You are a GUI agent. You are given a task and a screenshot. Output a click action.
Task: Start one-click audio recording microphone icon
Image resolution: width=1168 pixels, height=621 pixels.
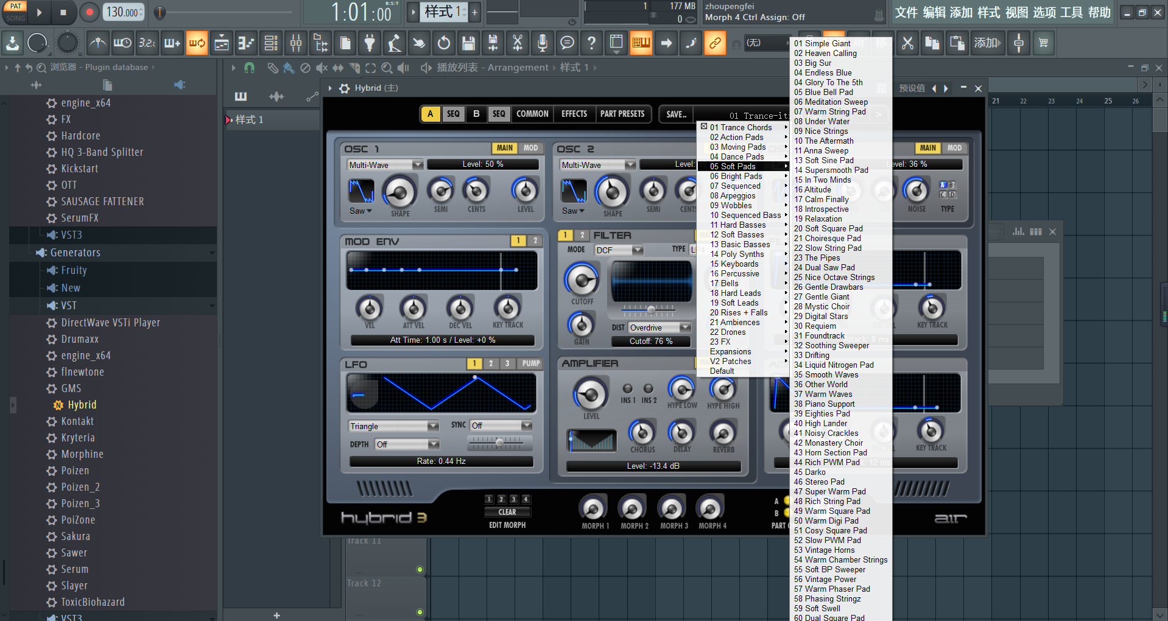tap(542, 43)
